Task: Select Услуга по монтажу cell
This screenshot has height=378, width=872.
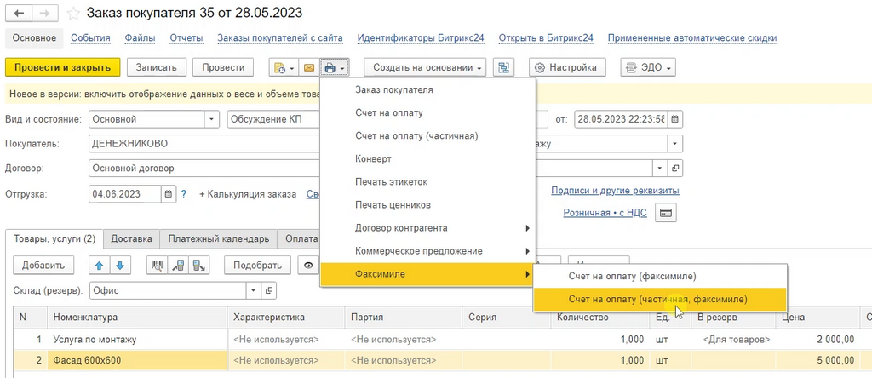Action: (137, 339)
